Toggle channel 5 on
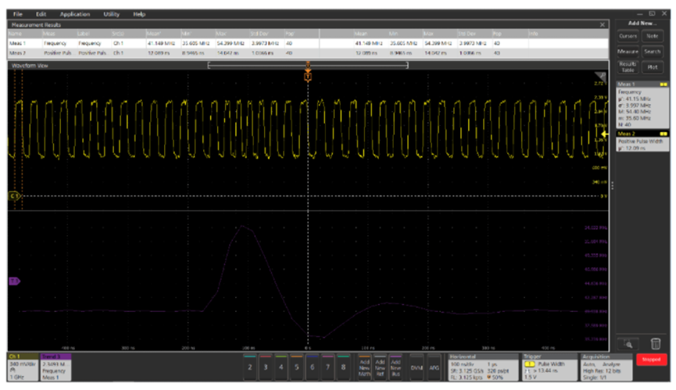The width and height of the screenshot is (676, 390). 296,366
